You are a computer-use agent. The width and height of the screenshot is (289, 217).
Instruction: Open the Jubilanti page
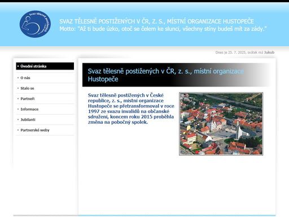click(x=28, y=120)
